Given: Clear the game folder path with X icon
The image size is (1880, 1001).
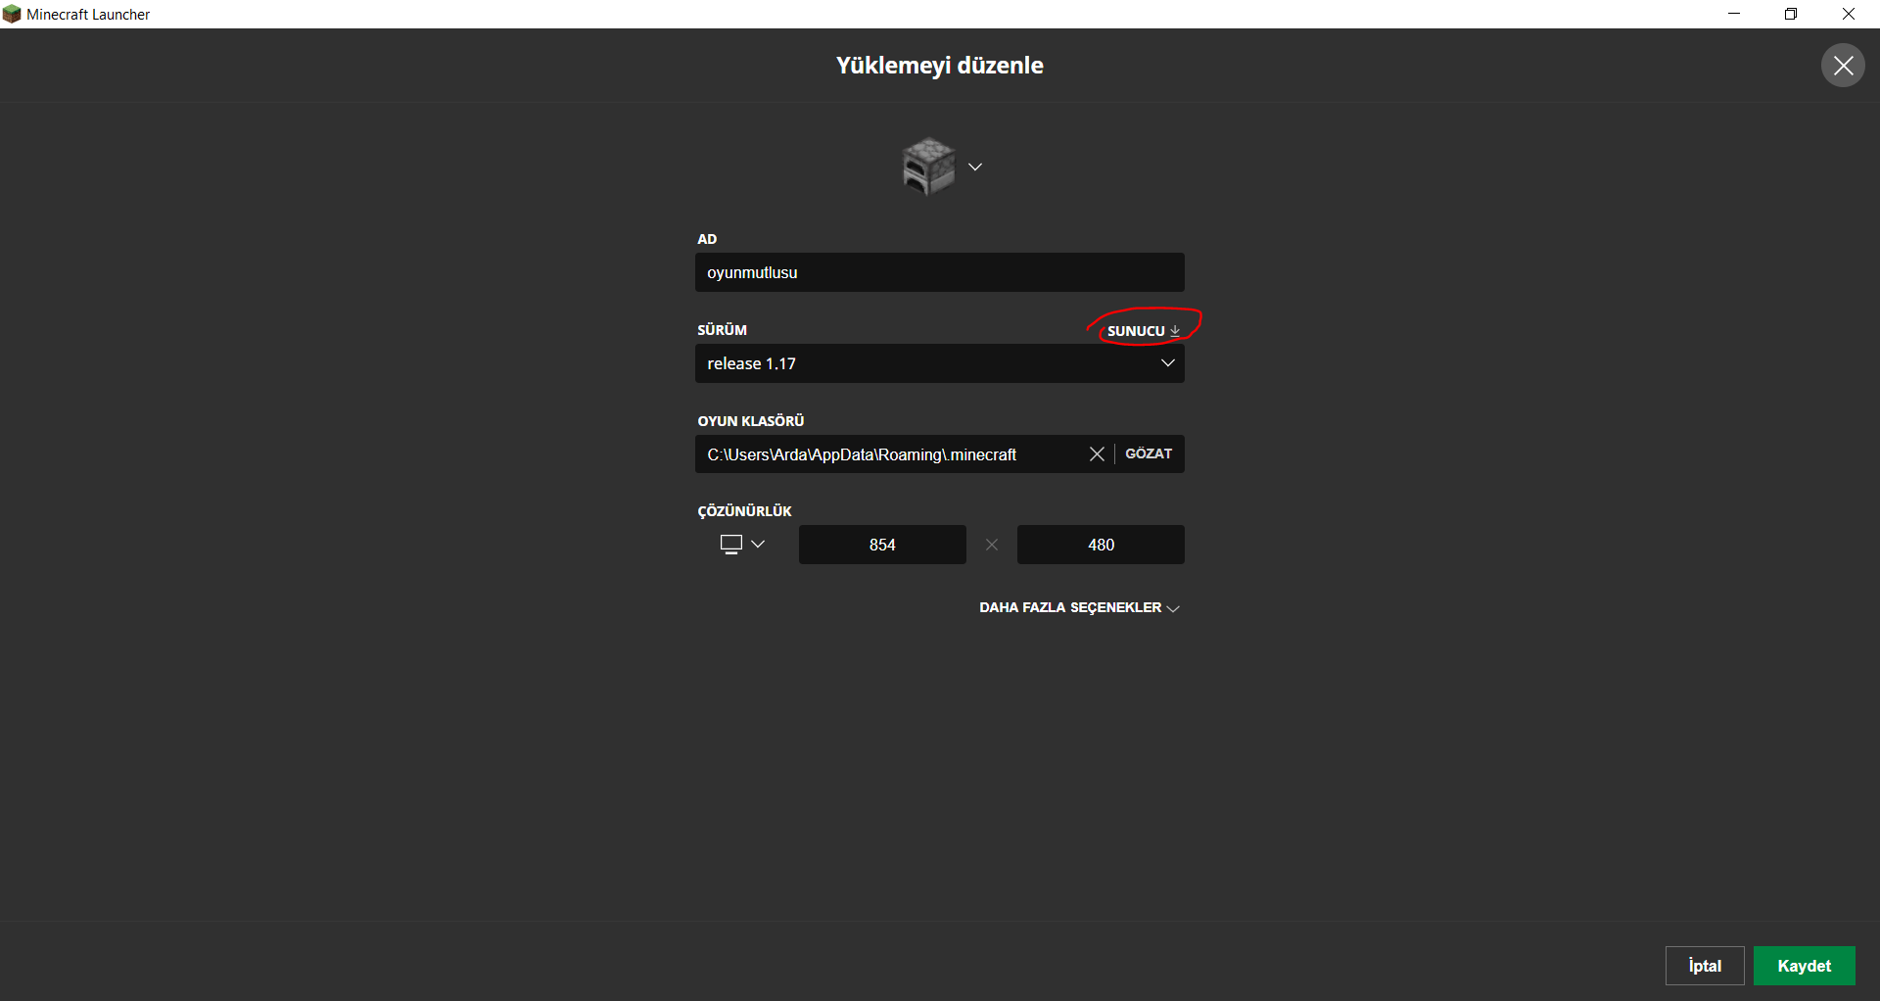Looking at the screenshot, I should pyautogui.click(x=1097, y=454).
